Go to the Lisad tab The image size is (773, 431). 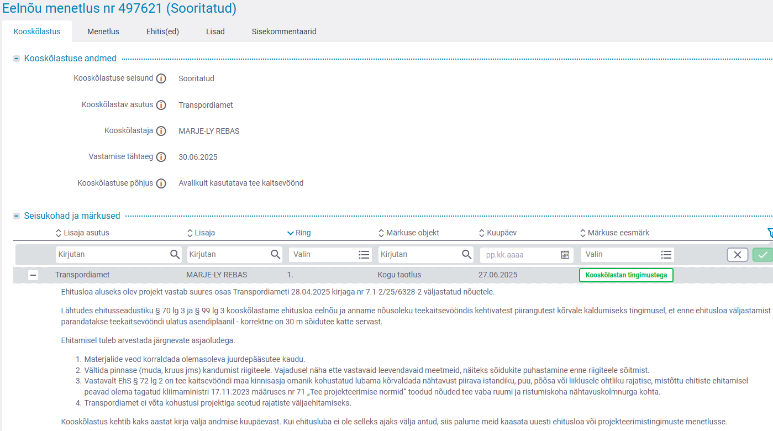tap(215, 31)
